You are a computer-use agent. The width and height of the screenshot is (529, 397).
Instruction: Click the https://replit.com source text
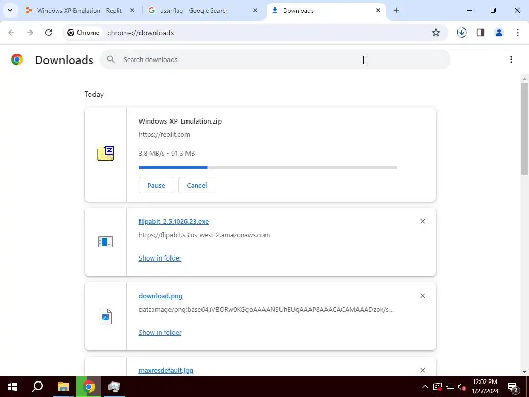(x=164, y=135)
